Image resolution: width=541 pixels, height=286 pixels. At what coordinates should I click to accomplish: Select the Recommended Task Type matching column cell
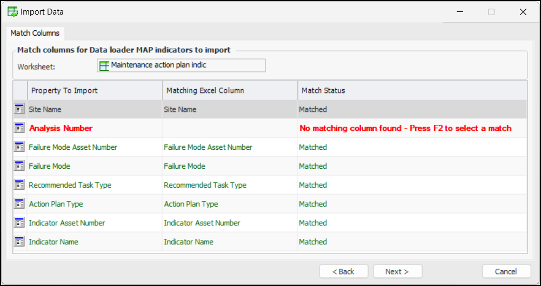coord(230,185)
